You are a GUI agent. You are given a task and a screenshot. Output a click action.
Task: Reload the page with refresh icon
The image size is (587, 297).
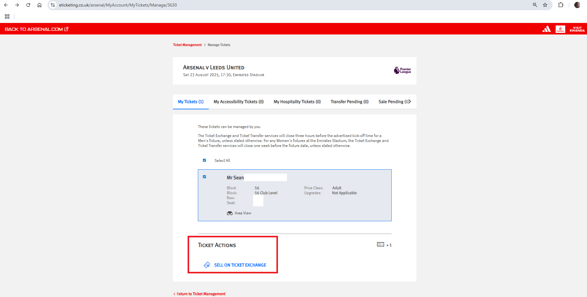(28, 5)
